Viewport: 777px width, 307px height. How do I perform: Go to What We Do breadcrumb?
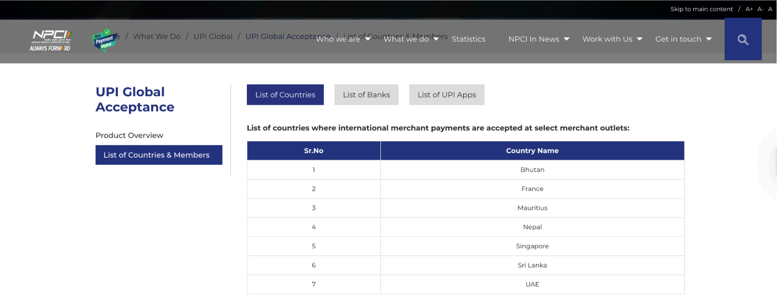pyautogui.click(x=157, y=36)
